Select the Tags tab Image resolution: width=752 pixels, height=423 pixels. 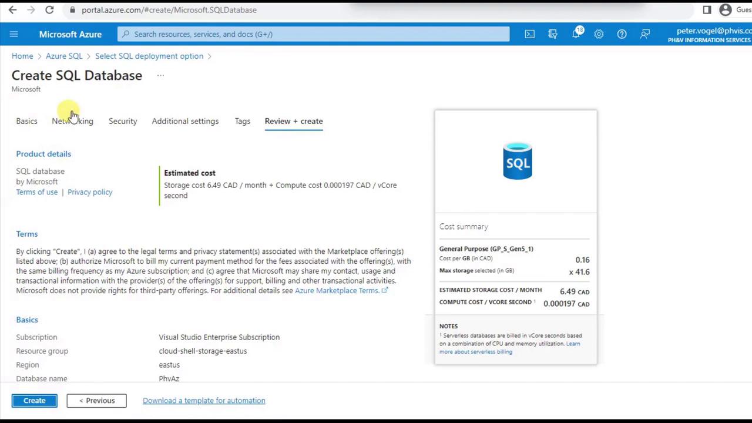(x=243, y=121)
